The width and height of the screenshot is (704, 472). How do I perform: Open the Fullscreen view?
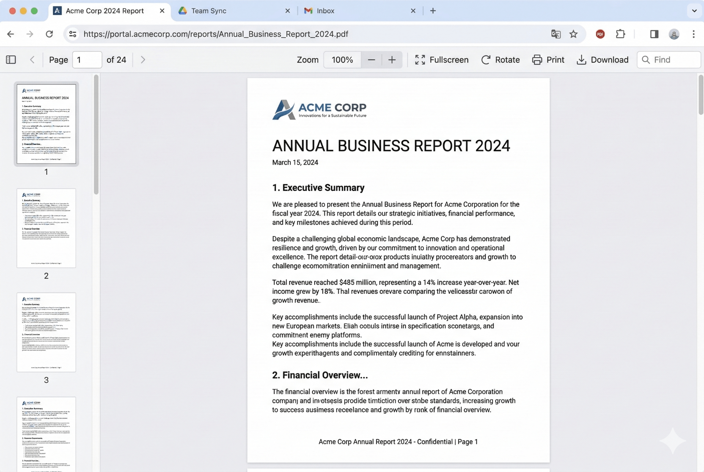(x=441, y=59)
